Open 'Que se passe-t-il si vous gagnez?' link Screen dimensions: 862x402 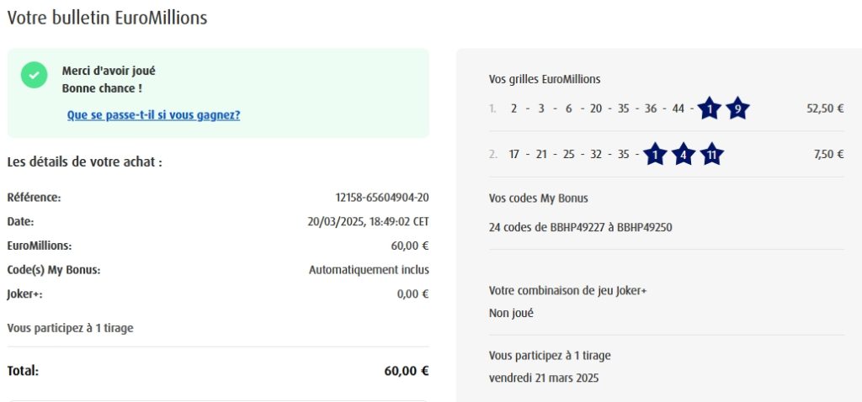(x=153, y=115)
